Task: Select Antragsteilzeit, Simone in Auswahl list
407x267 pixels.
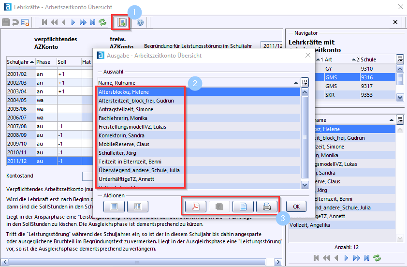Action: point(199,109)
